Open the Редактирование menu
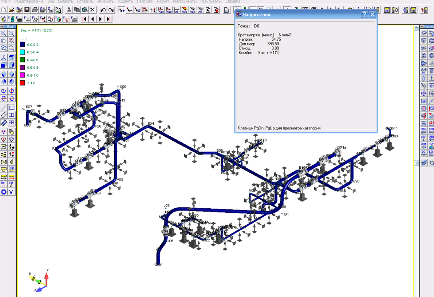 point(29,1)
